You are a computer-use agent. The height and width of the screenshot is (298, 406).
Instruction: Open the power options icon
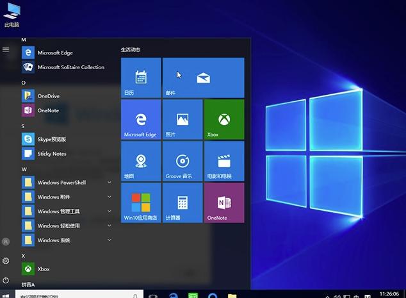[6, 280]
